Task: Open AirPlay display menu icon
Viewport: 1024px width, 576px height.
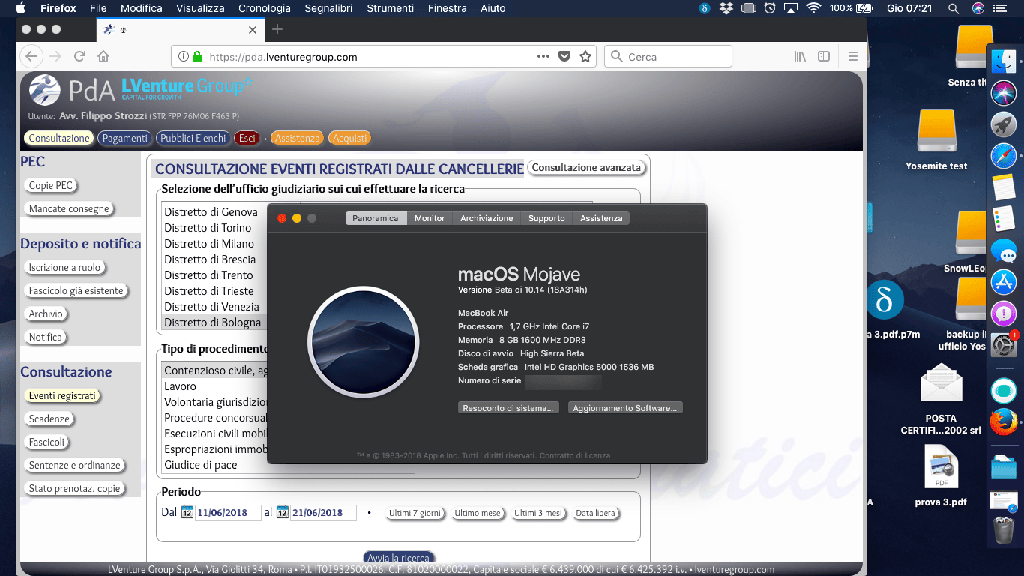Action: point(791,8)
